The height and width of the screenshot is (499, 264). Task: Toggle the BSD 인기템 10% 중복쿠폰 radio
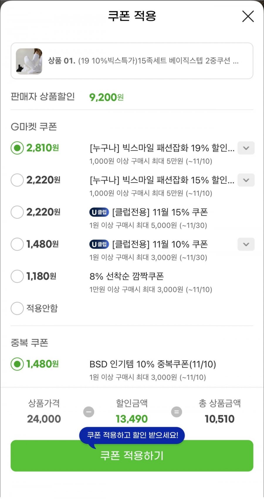[17, 364]
